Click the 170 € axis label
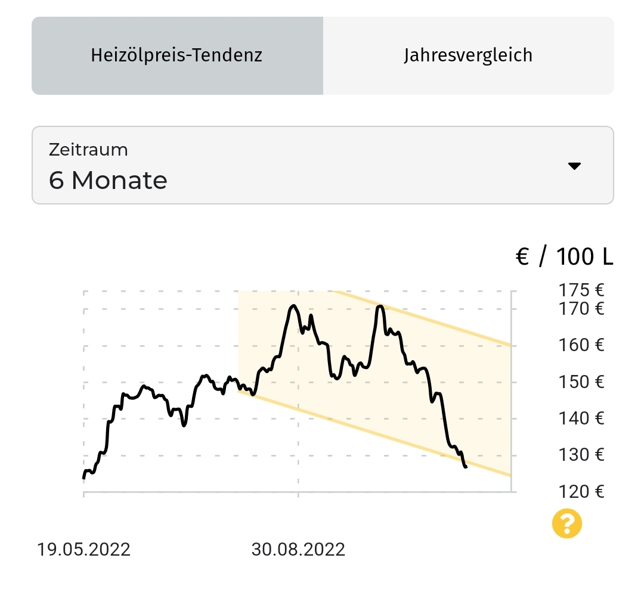This screenshot has height=592, width=644. point(581,309)
